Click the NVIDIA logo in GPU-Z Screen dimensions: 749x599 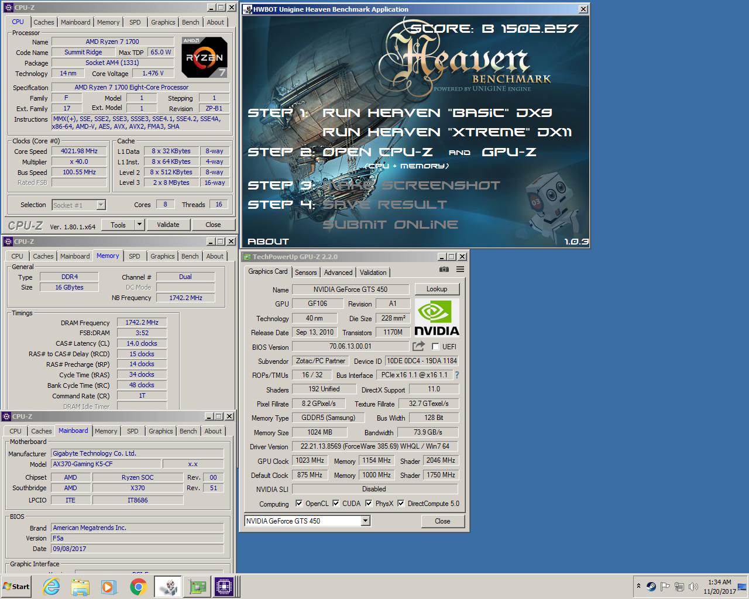pyautogui.click(x=437, y=318)
